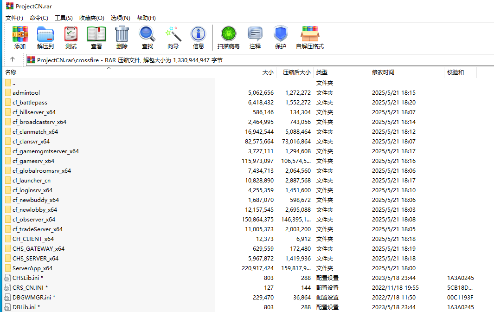Sort by the 大小 column header

[246, 72]
